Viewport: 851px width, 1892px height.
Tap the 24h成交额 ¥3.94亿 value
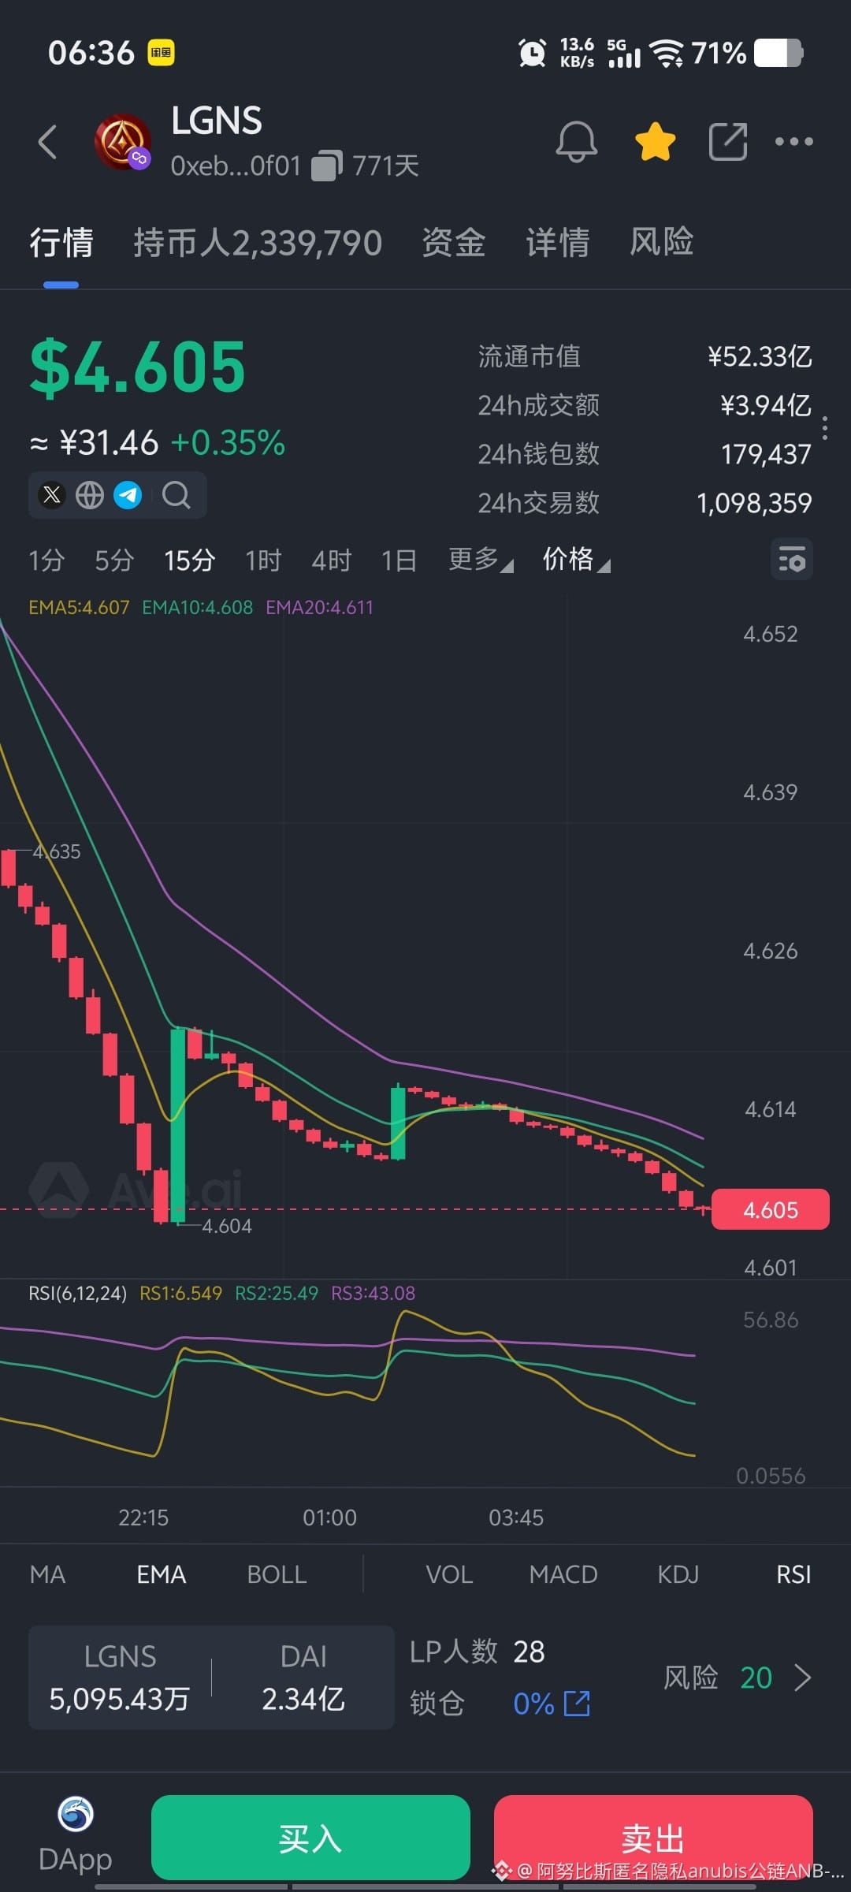(766, 405)
